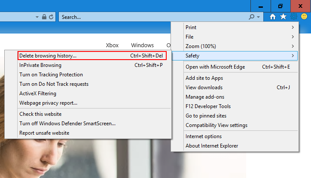
Task: Expand the File submenu
Action: pyautogui.click(x=235, y=37)
